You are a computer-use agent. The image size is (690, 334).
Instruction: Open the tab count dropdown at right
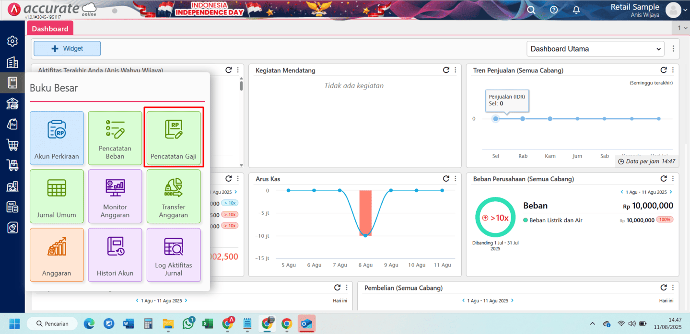(x=682, y=28)
